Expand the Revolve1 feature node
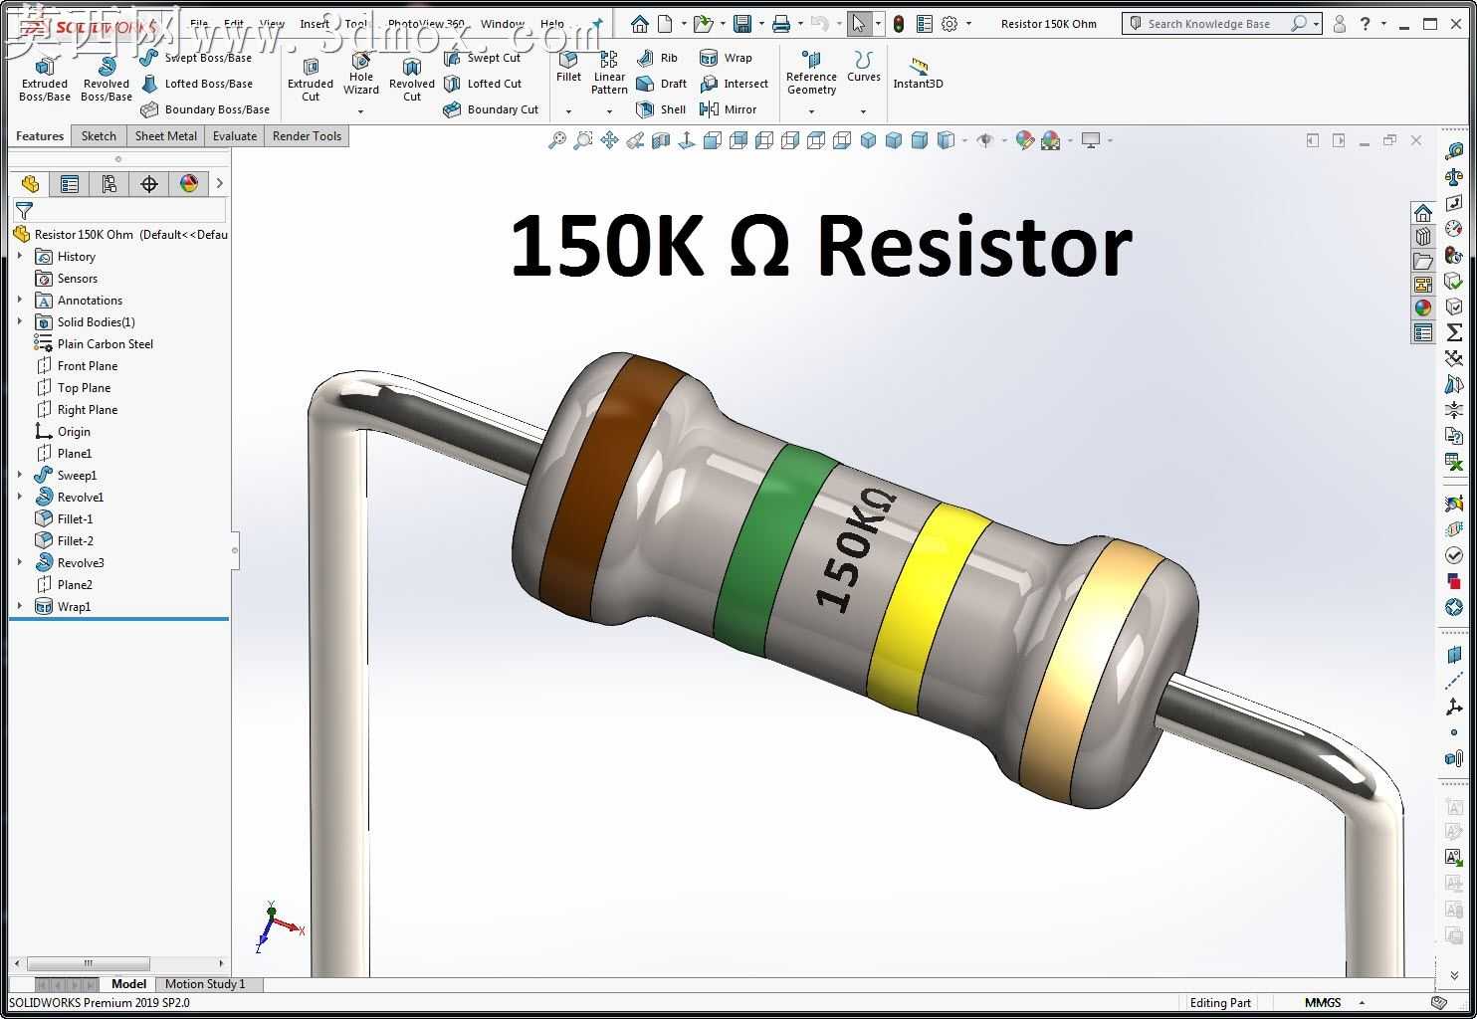Screen dimensions: 1477x1019 pyautogui.click(x=20, y=497)
